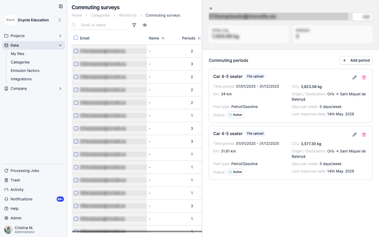Image resolution: width=379 pixels, height=237 pixels.
Task: Check the fifth row checkbox
Action: [76, 103]
